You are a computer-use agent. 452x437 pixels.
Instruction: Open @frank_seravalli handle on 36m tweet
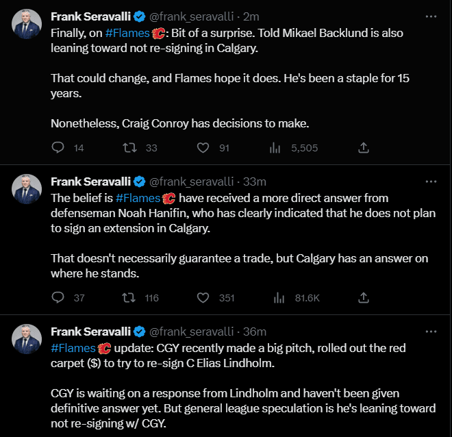(193, 332)
